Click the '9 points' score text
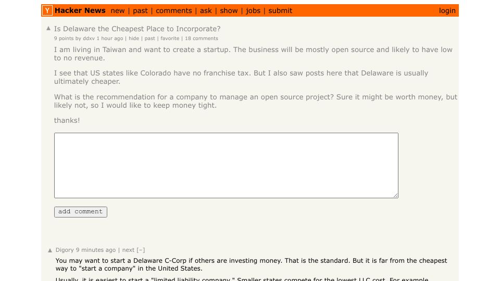Screen dimensions: 500x281 point(64,39)
